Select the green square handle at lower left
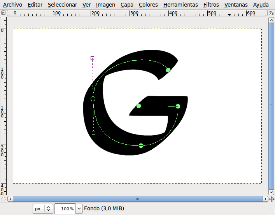The height and width of the screenshot is (215, 275). click(x=93, y=133)
